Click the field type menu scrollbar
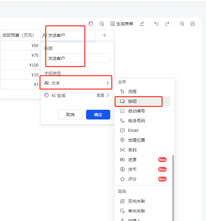This screenshot has width=206, height=221. pos(173,188)
